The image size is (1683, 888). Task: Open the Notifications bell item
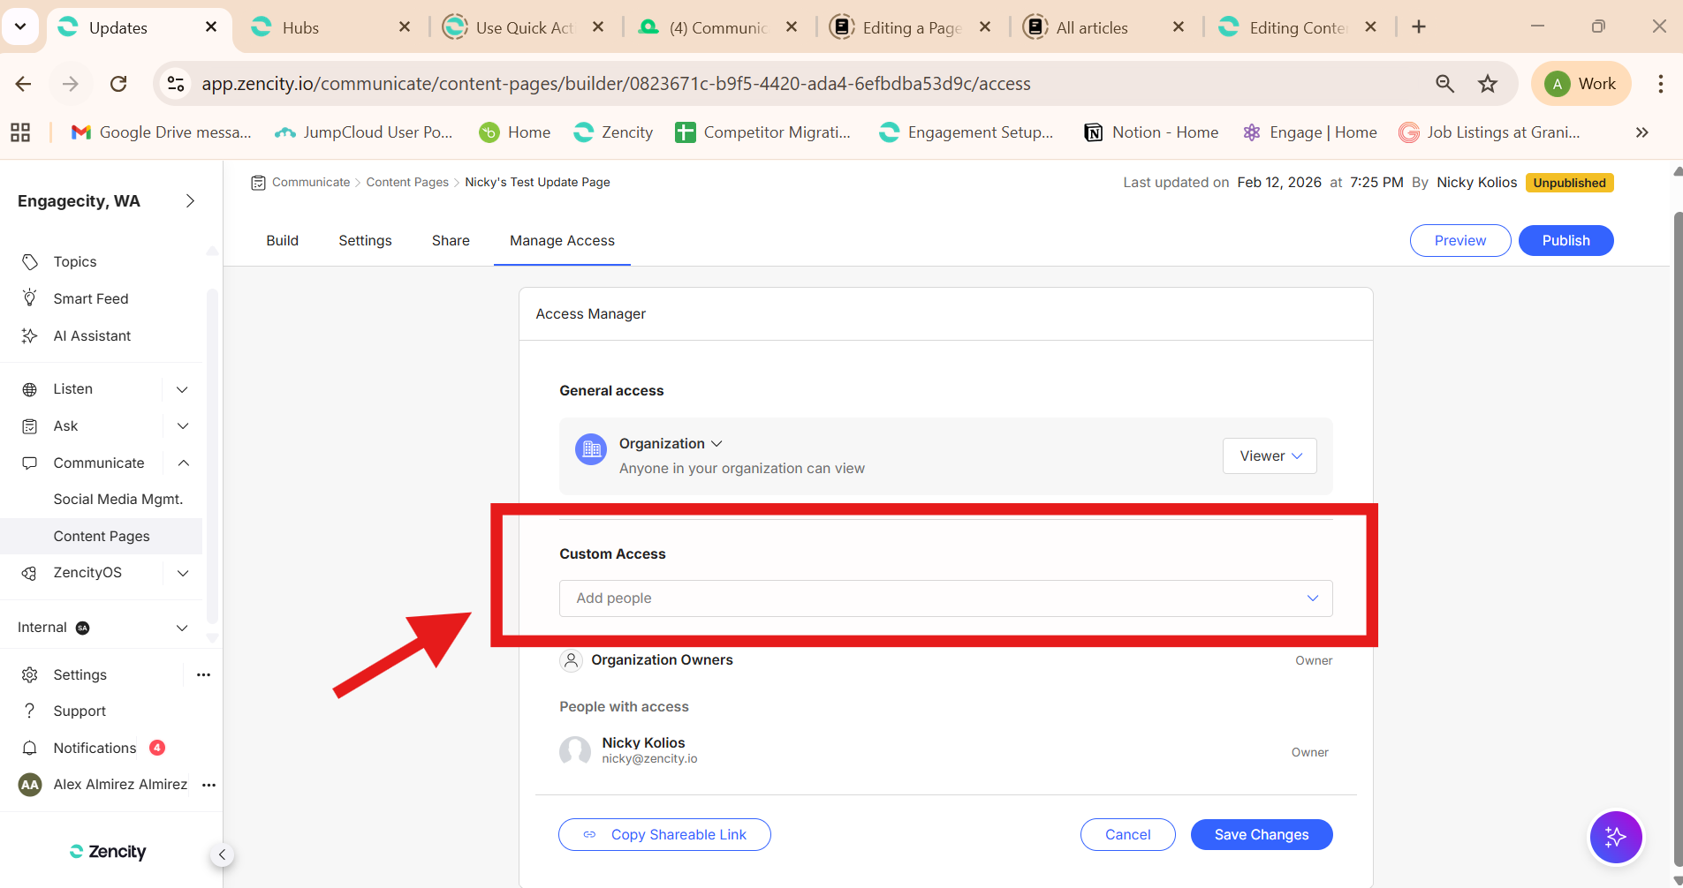pyautogui.click(x=95, y=749)
